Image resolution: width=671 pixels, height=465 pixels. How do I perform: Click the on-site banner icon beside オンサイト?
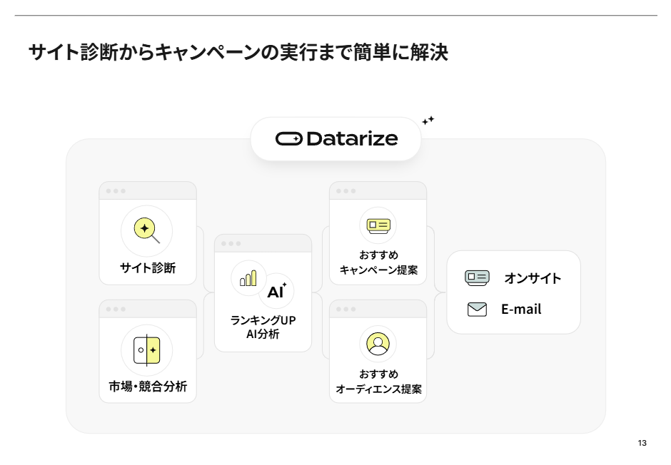pos(477,278)
